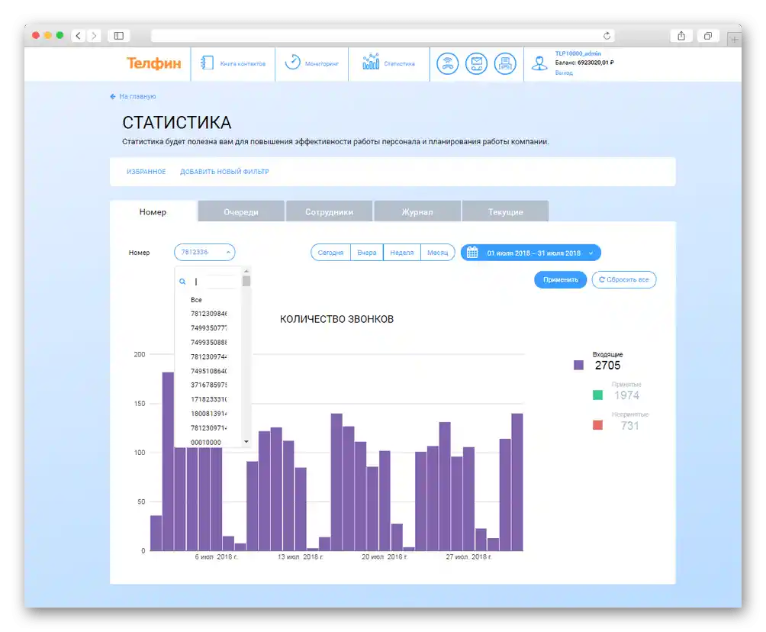Viewport: 766px width, 632px height.
Task: Choose Все in the number list
Action: click(195, 299)
